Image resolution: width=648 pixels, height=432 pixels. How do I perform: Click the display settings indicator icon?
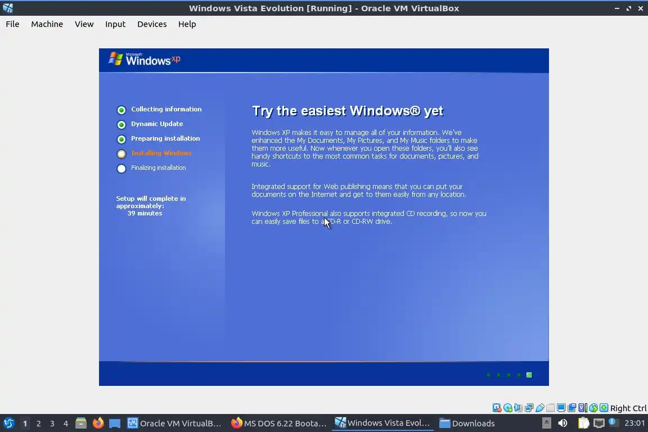point(561,408)
